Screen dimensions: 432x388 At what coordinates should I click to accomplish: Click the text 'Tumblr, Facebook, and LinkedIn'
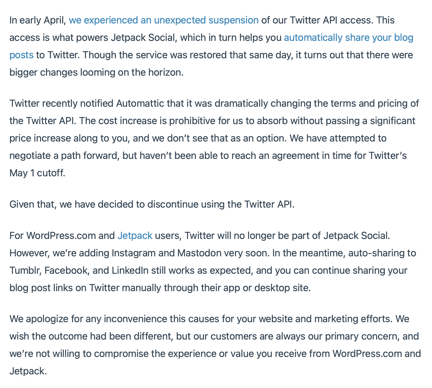[79, 270]
